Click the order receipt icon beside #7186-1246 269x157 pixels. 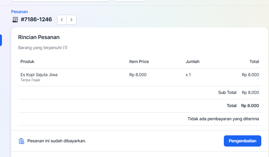click(15, 20)
